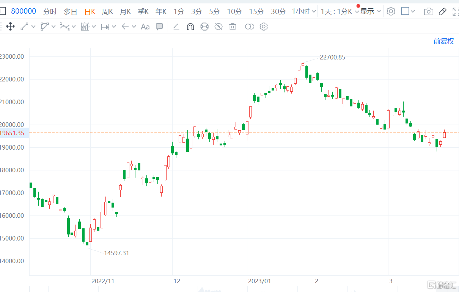The image size is (459, 292).
Task: Delete drawings with trash can icon
Action: (233, 27)
